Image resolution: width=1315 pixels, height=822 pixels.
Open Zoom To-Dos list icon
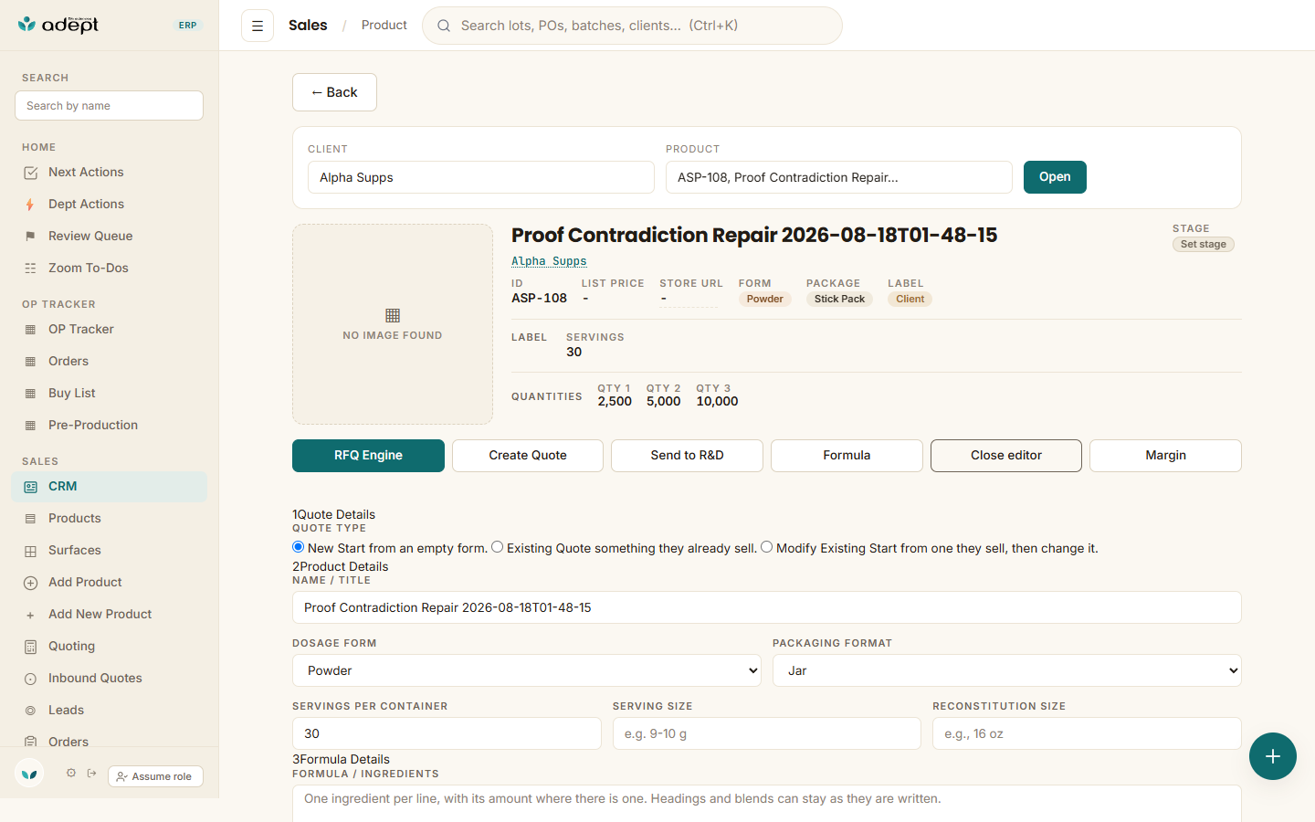click(30, 269)
